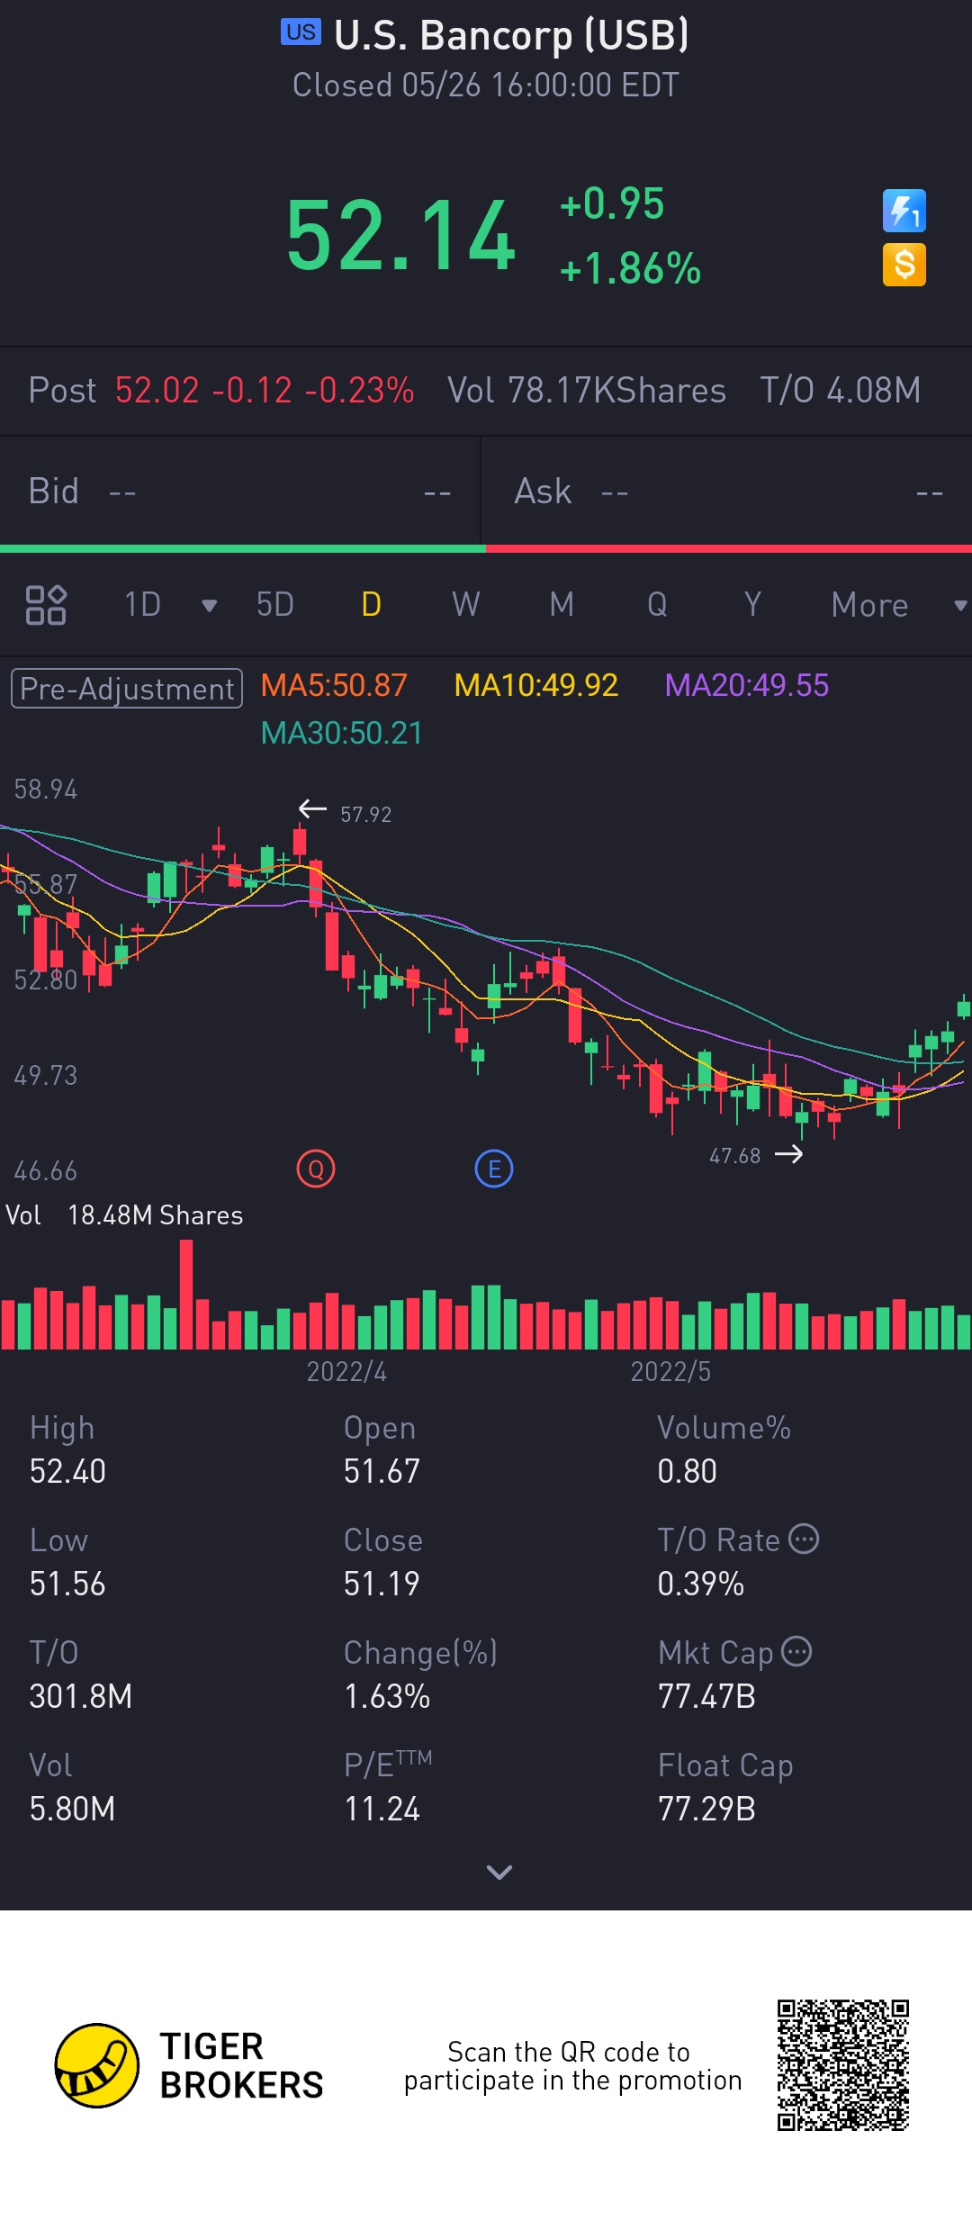Screen dimensions: 972x2221
Task: Tap the Closed 05/26 16:00:00 EDT status
Action: click(x=486, y=86)
